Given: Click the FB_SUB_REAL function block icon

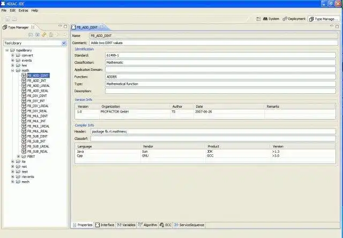Looking at the screenshot, I should point(24,151).
